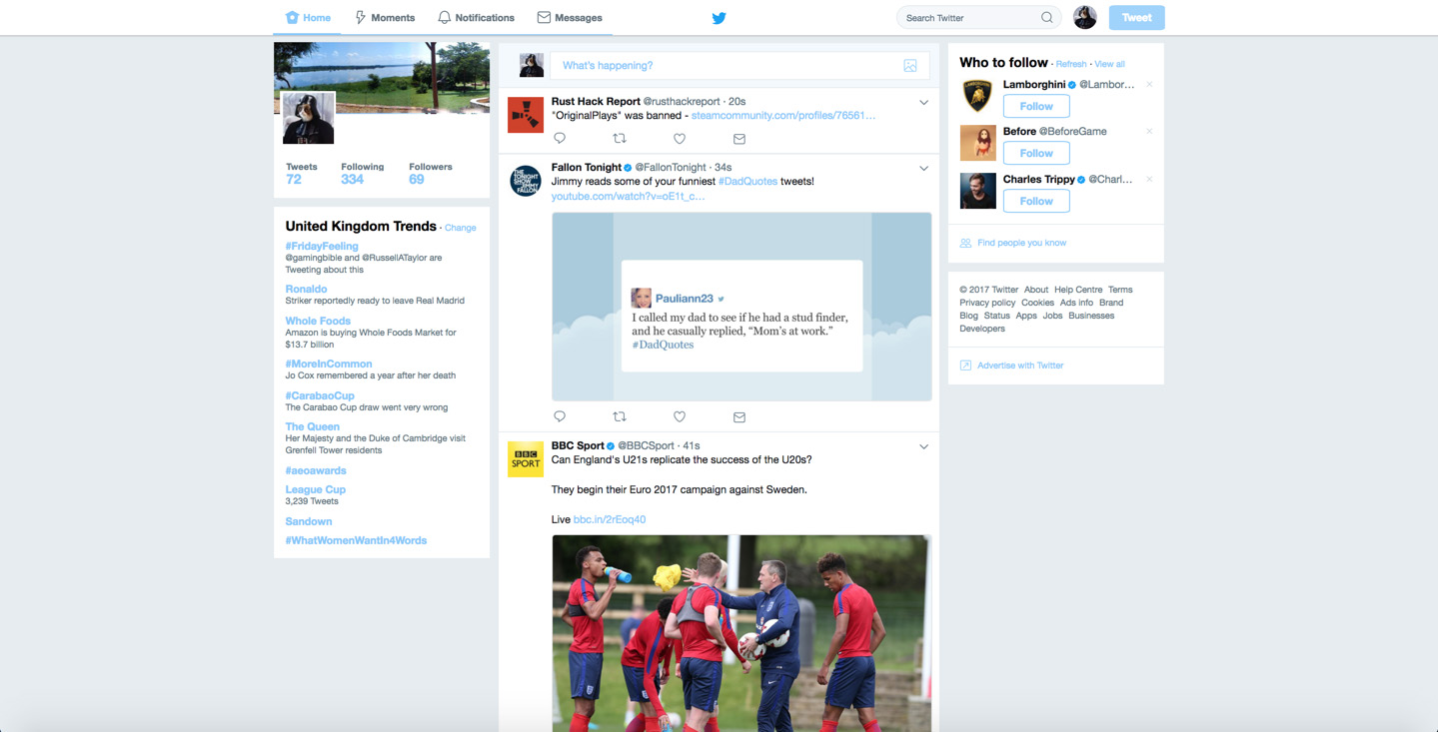The image size is (1438, 732).
Task: Open the #WhatWomenWantIn4Words trend
Action: click(356, 540)
